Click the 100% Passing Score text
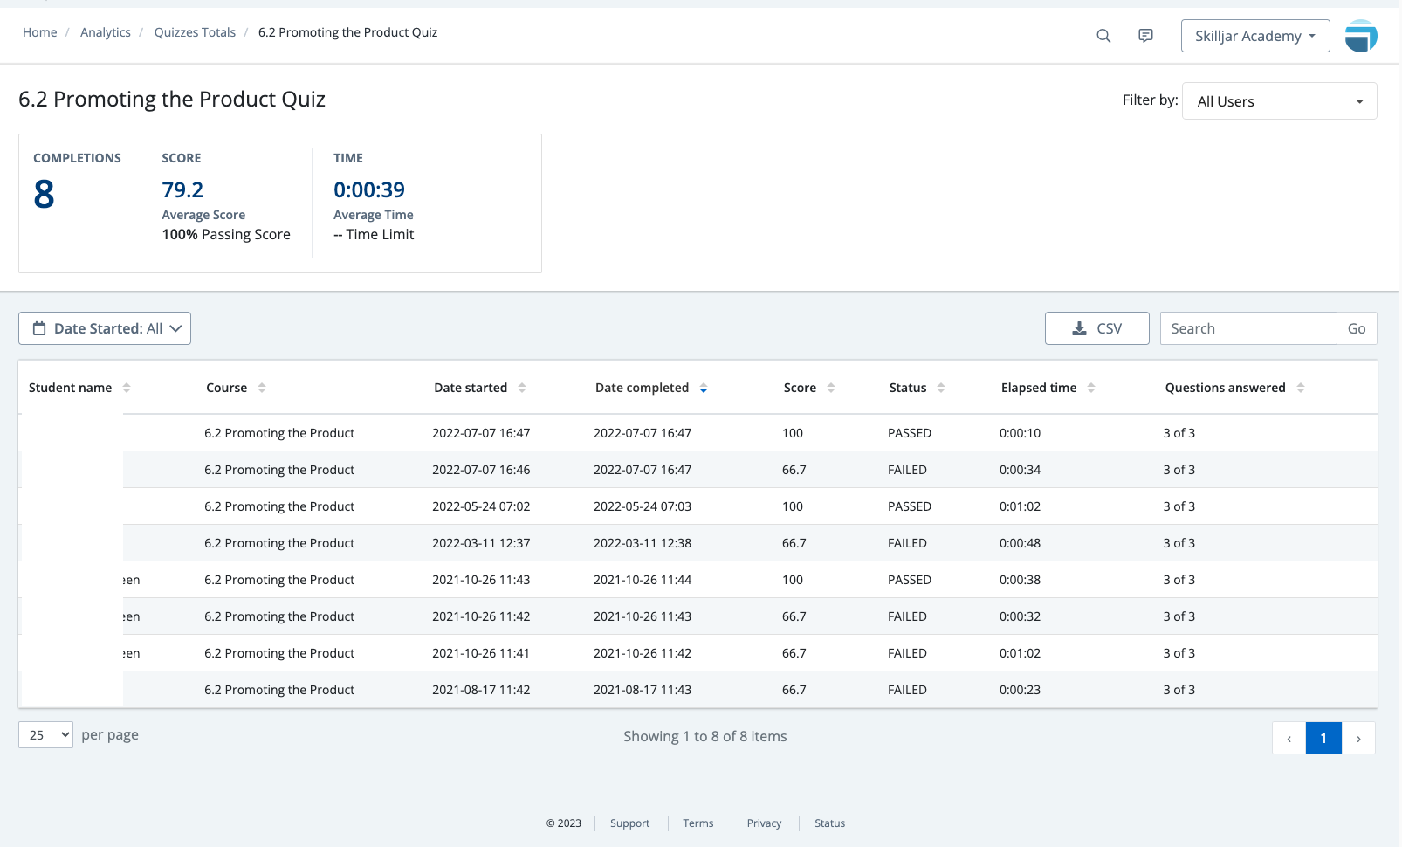 pyautogui.click(x=226, y=234)
